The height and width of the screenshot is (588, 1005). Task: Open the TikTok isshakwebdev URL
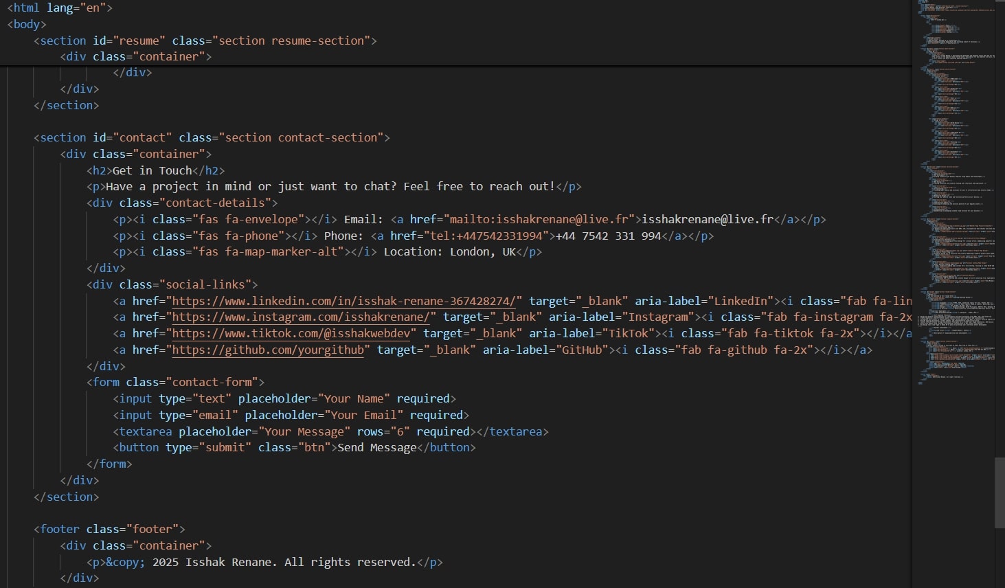pyautogui.click(x=291, y=334)
